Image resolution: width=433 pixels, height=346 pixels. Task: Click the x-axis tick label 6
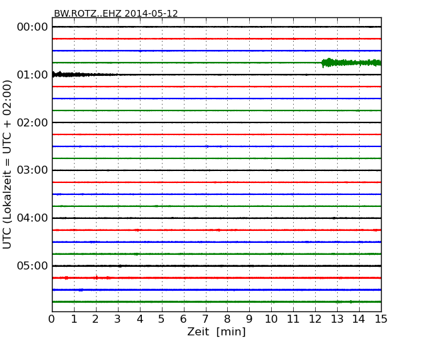[183, 319]
